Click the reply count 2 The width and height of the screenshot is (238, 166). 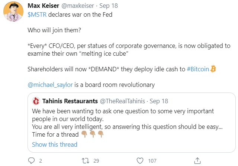[x=40, y=161]
